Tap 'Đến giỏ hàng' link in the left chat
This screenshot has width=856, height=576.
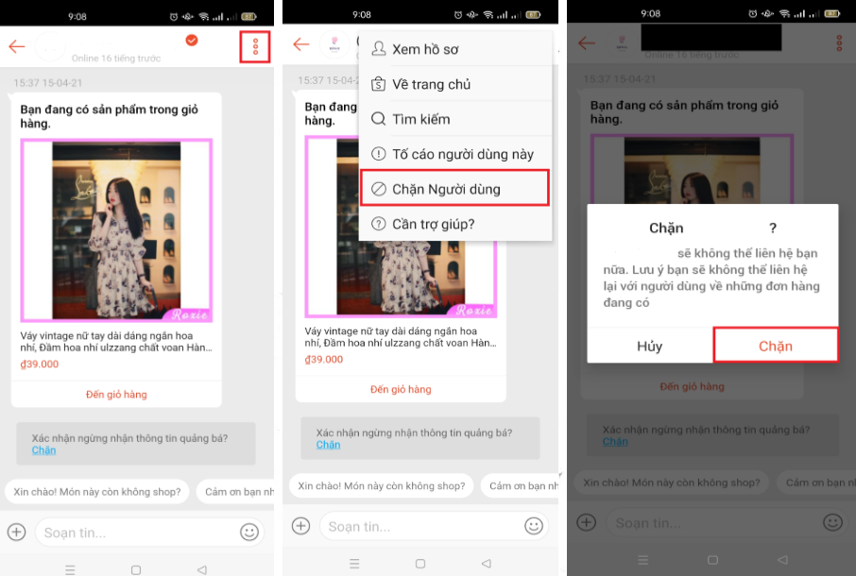(116, 394)
